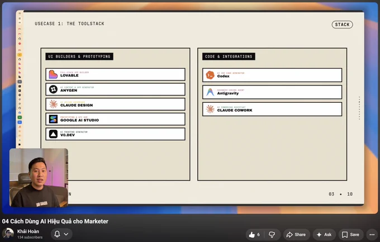Select the LOVABLE tool card
Screen dimensions: 380x242
tap(115, 74)
